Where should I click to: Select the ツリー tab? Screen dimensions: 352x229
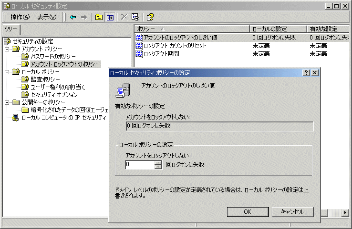click(11, 29)
